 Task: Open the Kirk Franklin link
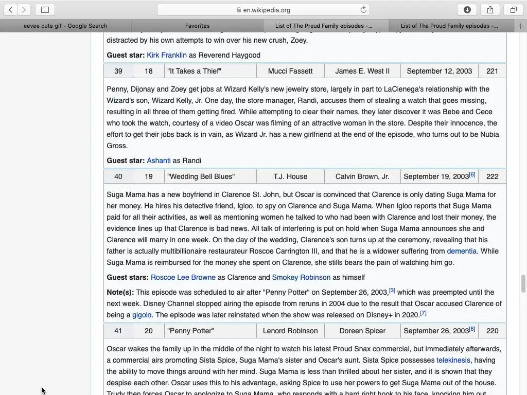pyautogui.click(x=167, y=55)
